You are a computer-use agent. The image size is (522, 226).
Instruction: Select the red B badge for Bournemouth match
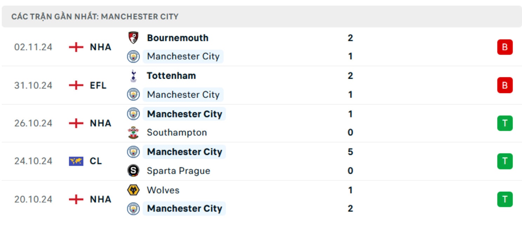tap(505, 47)
